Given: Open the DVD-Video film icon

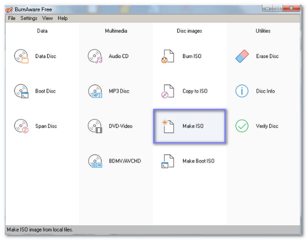Looking at the screenshot, I should pos(95,126).
